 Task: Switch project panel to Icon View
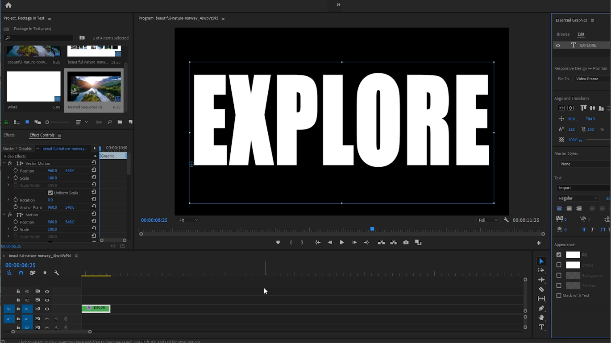coord(27,122)
